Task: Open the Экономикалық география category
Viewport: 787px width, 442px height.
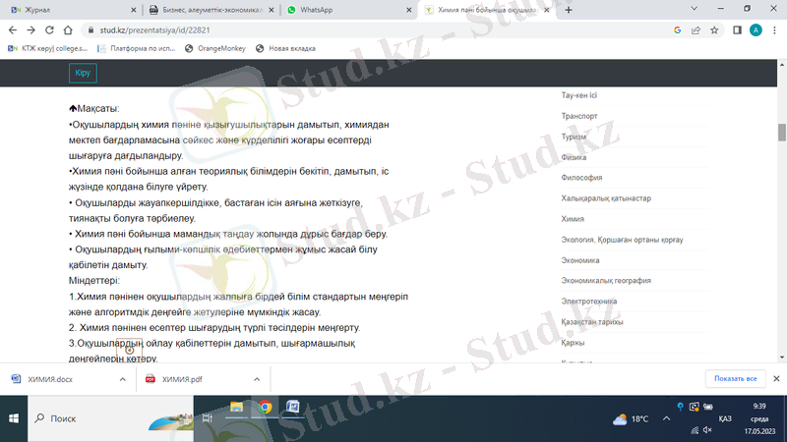Action: 606,281
